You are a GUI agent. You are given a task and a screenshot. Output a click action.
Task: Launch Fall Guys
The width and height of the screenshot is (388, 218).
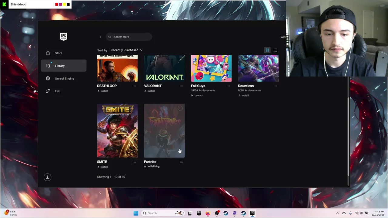point(197,95)
